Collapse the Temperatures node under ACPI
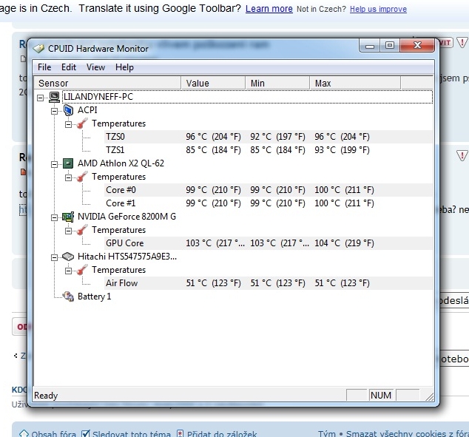The height and width of the screenshot is (437, 469). tap(69, 124)
